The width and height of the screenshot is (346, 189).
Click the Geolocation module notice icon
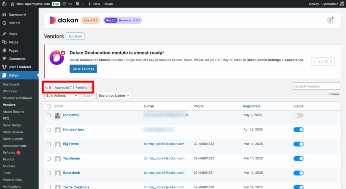tap(57, 57)
